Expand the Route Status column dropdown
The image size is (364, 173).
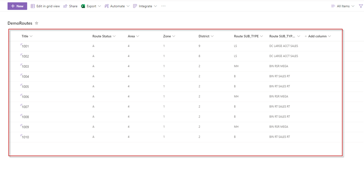tap(104, 36)
